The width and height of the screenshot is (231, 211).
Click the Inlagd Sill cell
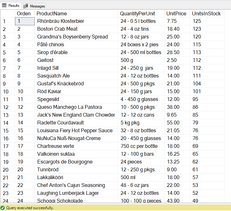click(76, 68)
